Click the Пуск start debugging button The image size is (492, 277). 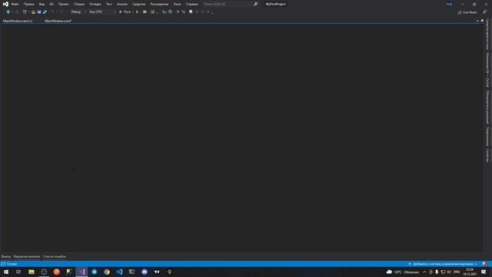pos(125,12)
